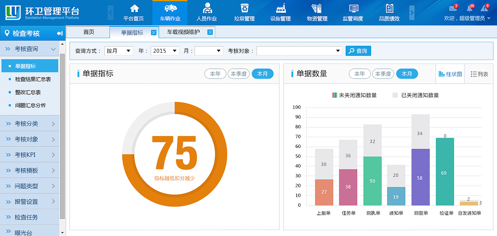Click the 通知单 blue bar 19
The image size is (497, 236).
396,196
